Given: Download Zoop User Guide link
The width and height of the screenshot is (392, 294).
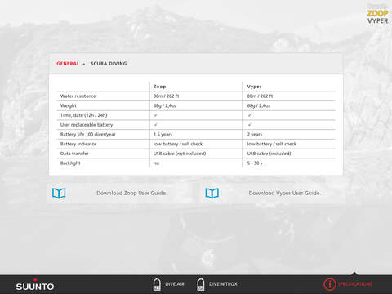Looking at the screenshot, I should [131, 193].
